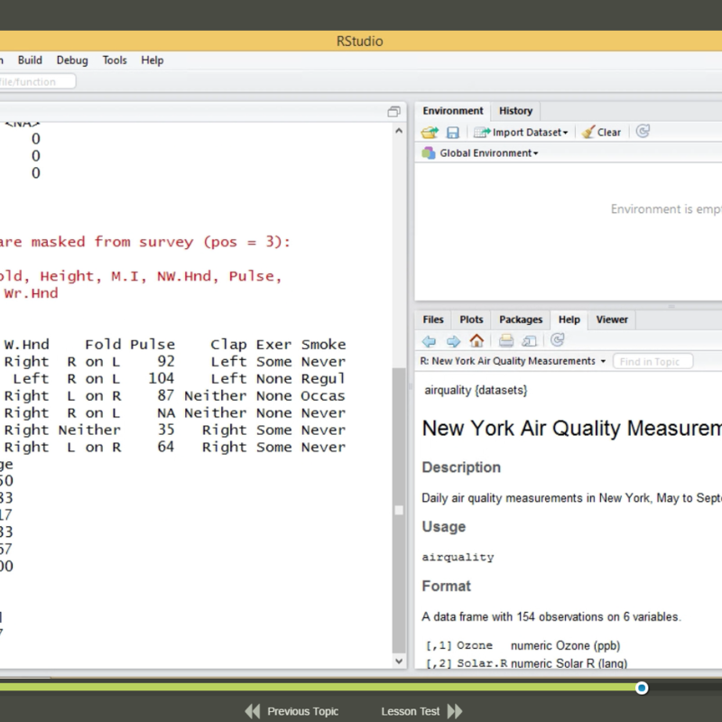Save workspace using the floppy disk icon

click(x=453, y=133)
